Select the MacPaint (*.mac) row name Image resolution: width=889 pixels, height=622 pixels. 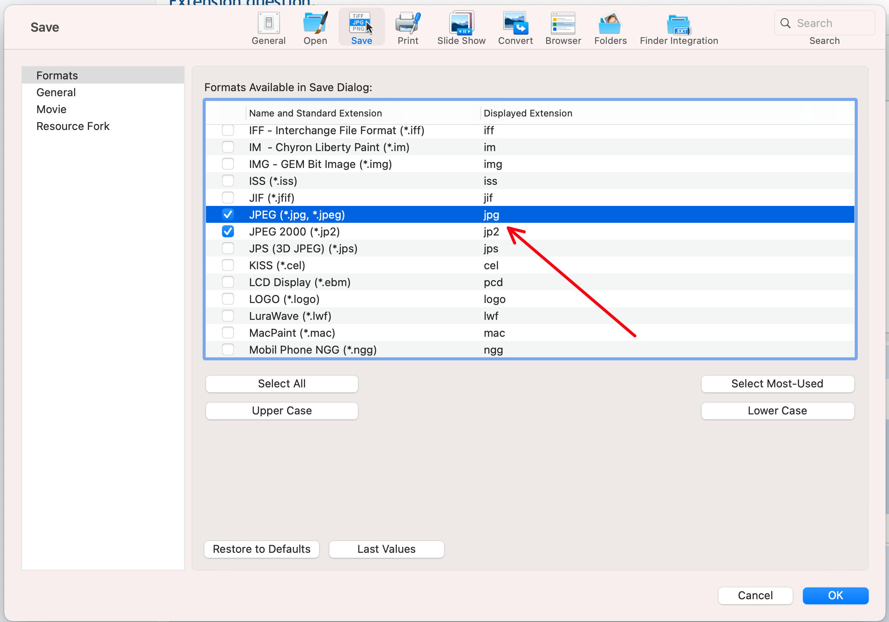292,333
